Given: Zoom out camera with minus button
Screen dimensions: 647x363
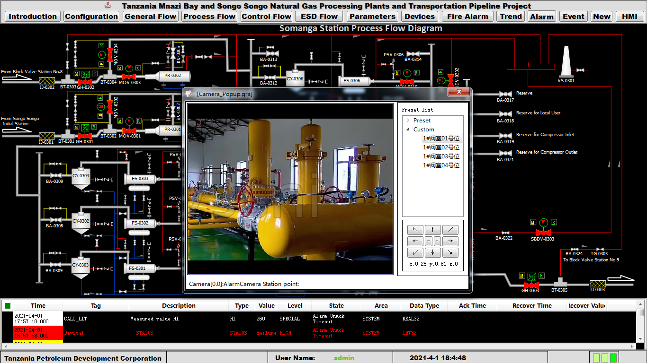Looking at the screenshot, I should pos(428,241).
